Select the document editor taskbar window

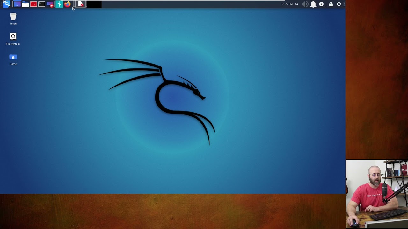tap(81, 4)
